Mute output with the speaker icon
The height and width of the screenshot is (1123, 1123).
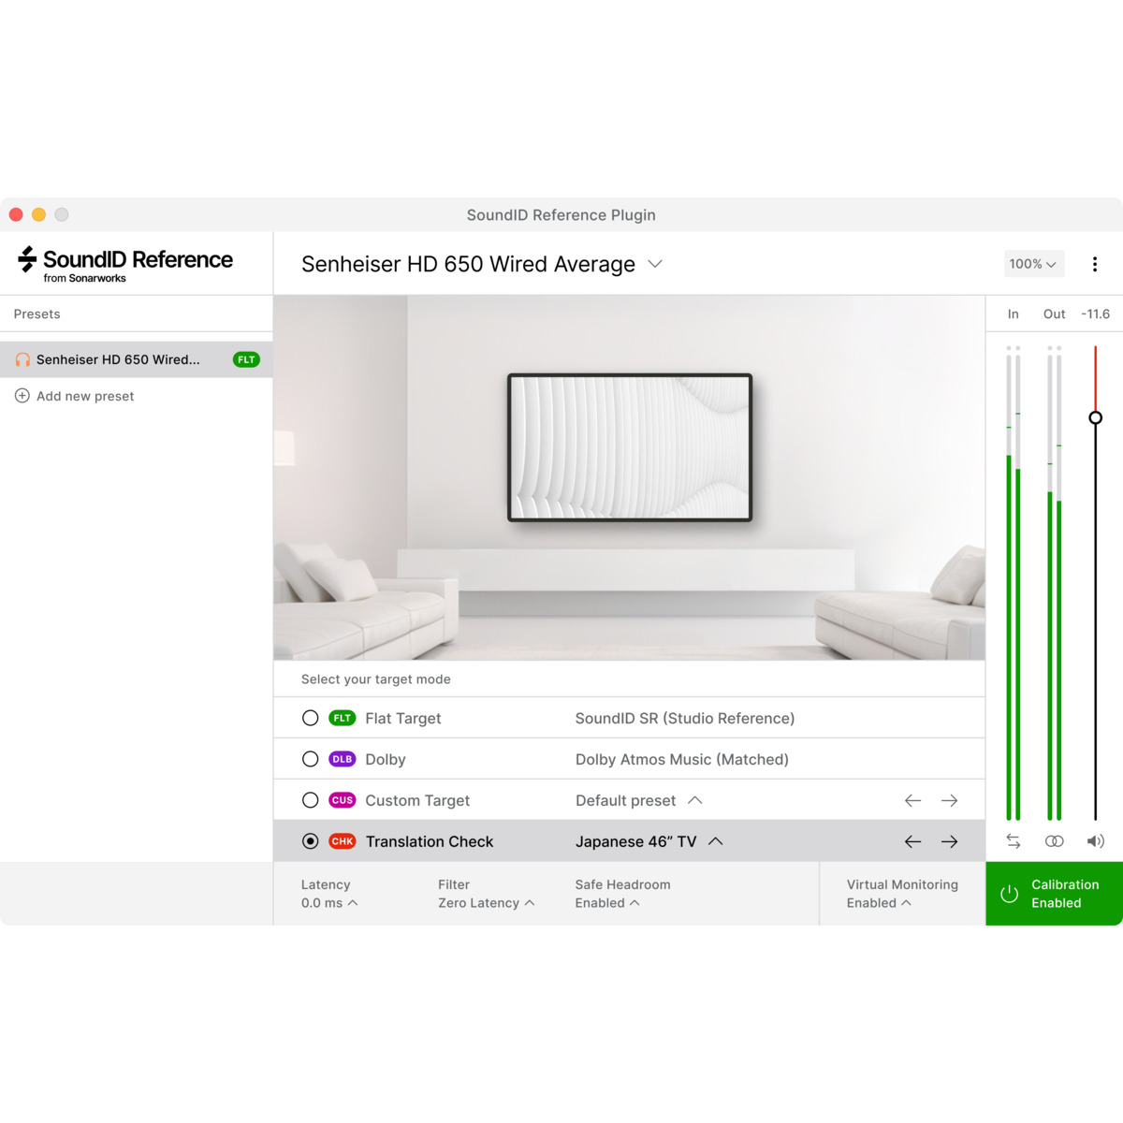(1095, 840)
